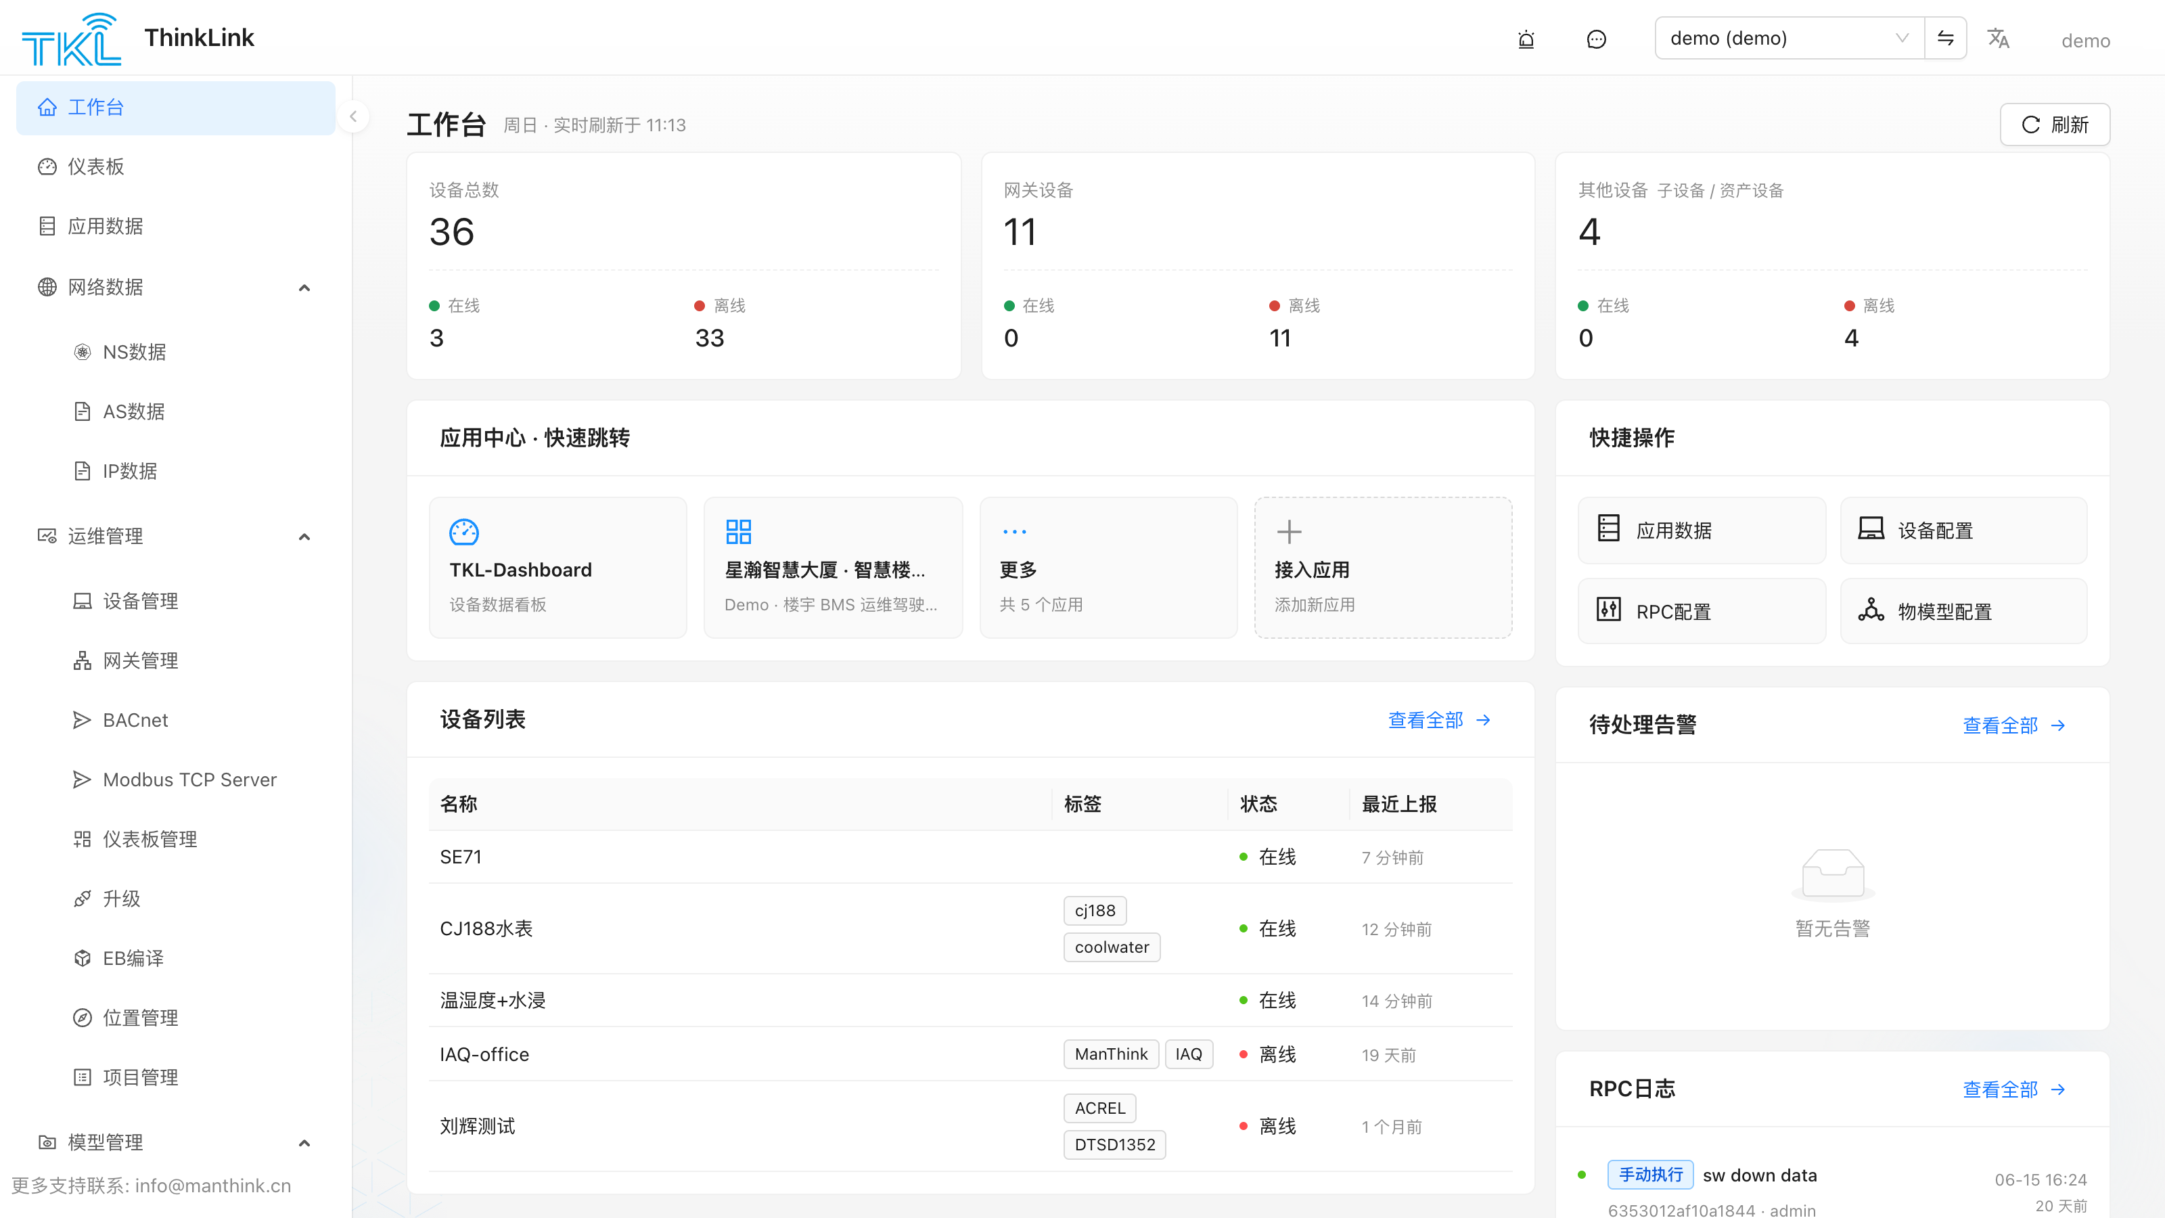The image size is (2165, 1218).
Task: Click the 网关设备 11 stats card
Action: pyautogui.click(x=1258, y=266)
